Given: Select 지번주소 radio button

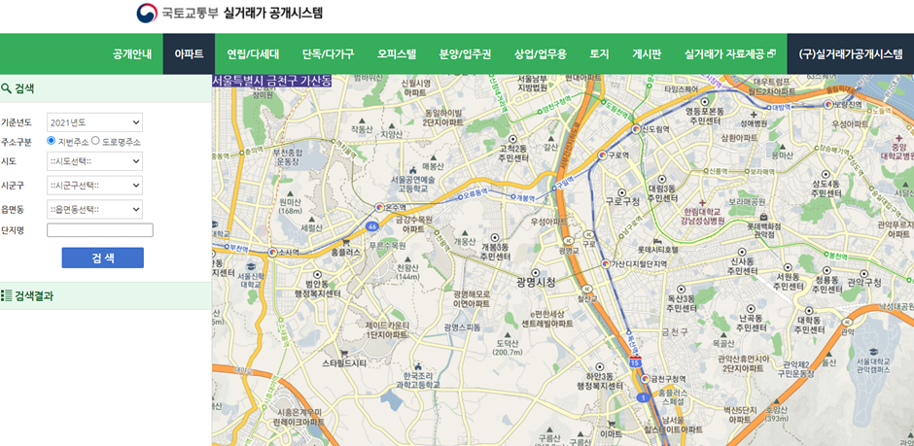Looking at the screenshot, I should tap(52, 141).
